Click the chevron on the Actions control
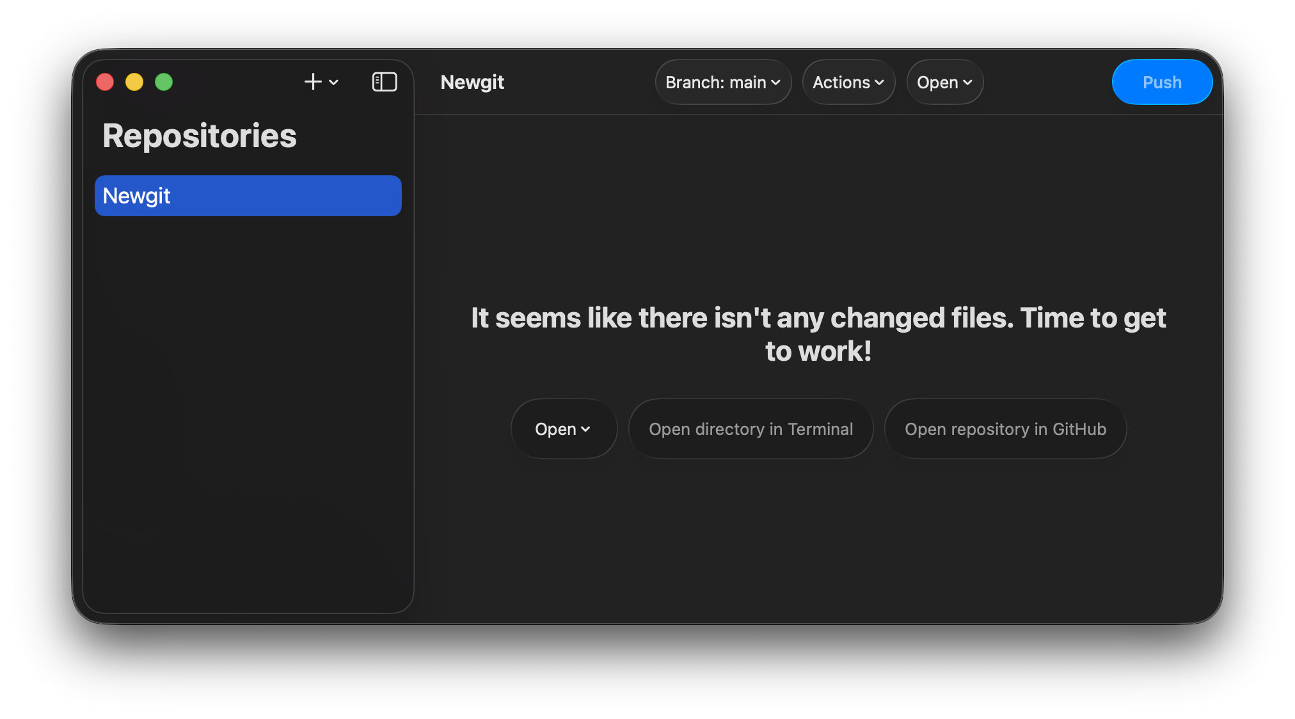This screenshot has width=1295, height=719. [880, 83]
